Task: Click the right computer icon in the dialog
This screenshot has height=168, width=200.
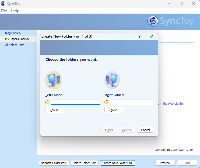Action: (x=112, y=80)
